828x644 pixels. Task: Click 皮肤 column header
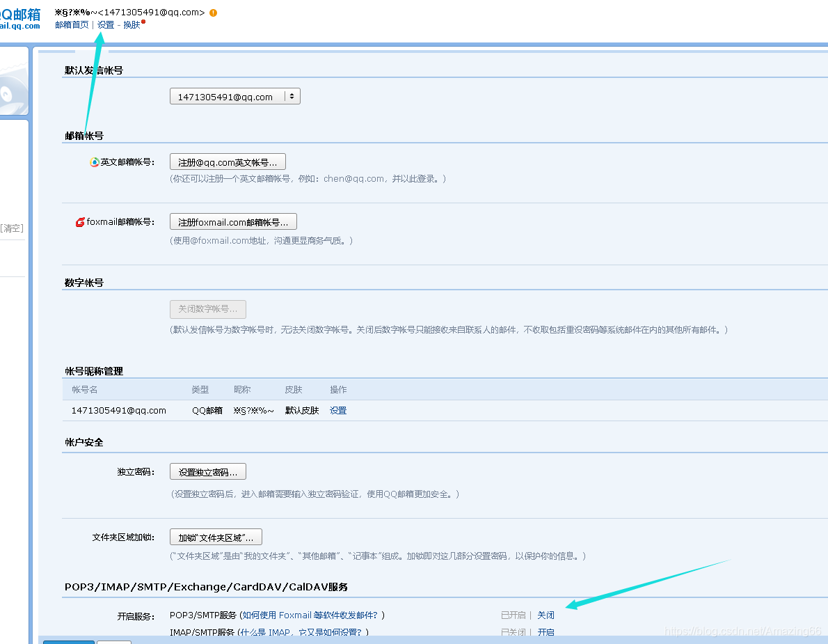click(294, 389)
